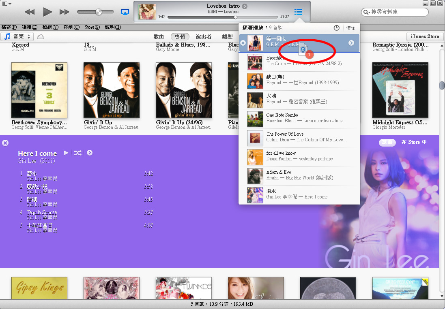
Task: Switch the album view to 在 Store 中
Action: point(414,142)
